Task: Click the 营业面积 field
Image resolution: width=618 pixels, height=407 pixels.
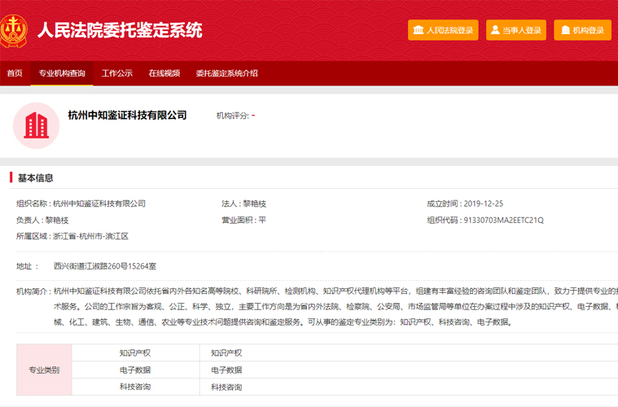Action: (244, 221)
